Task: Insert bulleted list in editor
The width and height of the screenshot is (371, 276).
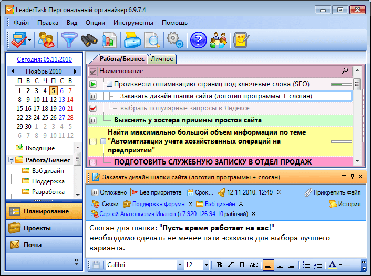Action: [306, 264]
